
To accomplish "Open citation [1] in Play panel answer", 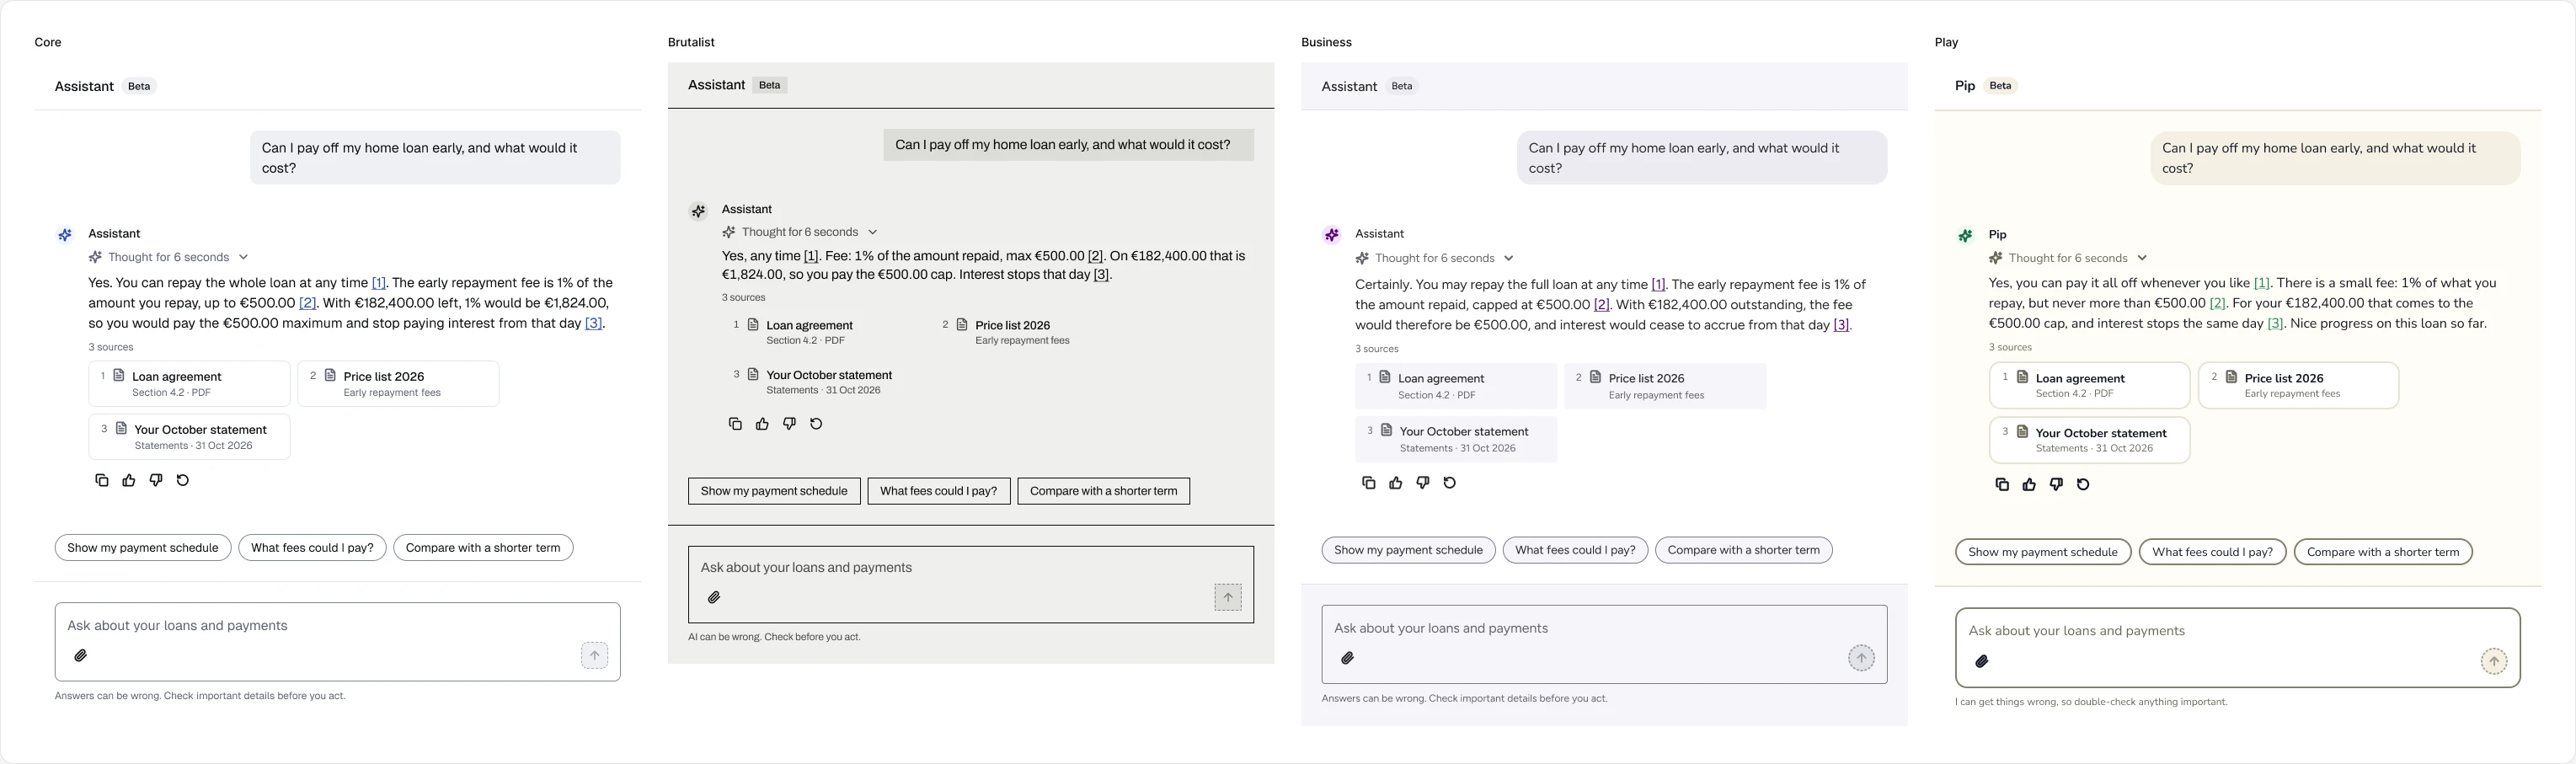I will click(x=2261, y=283).
